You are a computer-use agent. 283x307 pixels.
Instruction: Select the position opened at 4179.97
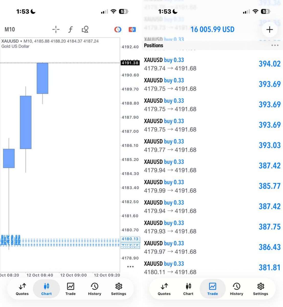(x=212, y=247)
